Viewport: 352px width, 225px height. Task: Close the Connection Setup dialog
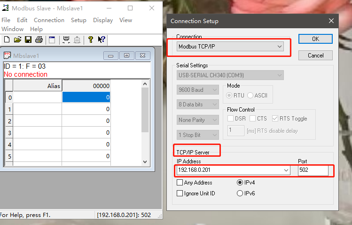pos(331,21)
